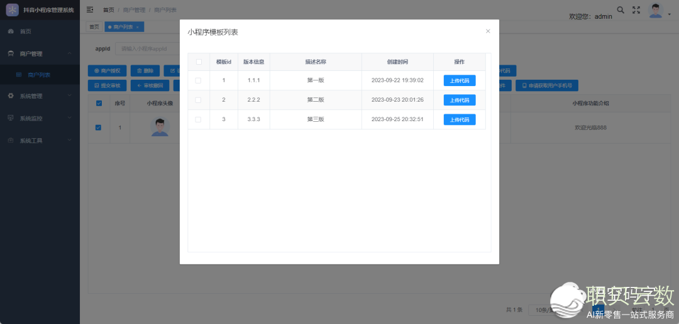679x324 pixels.
Task: Click the 欢迎光临888 cell
Action: tap(590, 127)
